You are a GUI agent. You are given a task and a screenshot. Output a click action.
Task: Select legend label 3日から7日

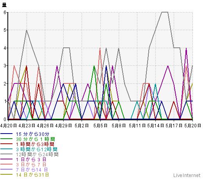(31, 165)
